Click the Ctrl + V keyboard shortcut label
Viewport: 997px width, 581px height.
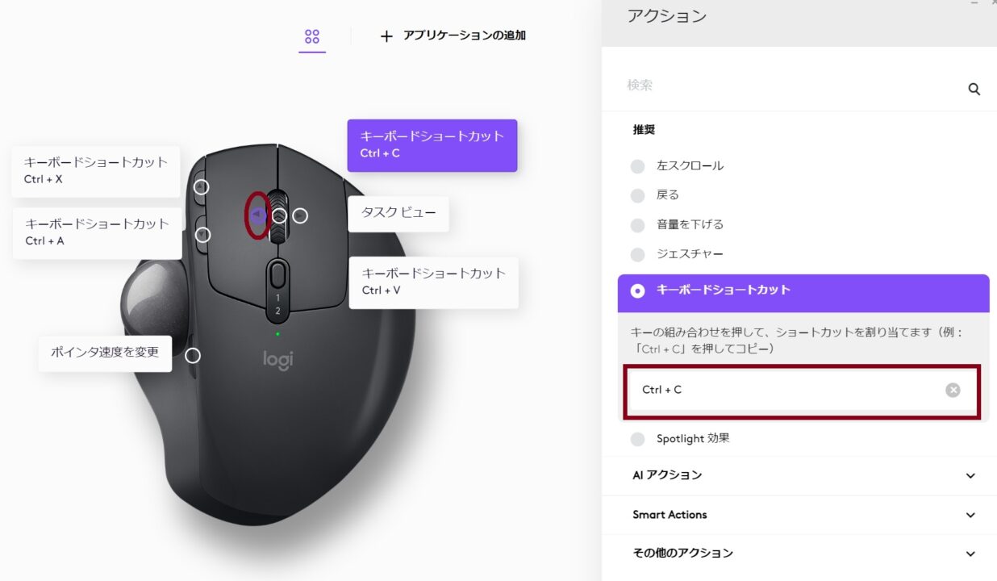[434, 282]
